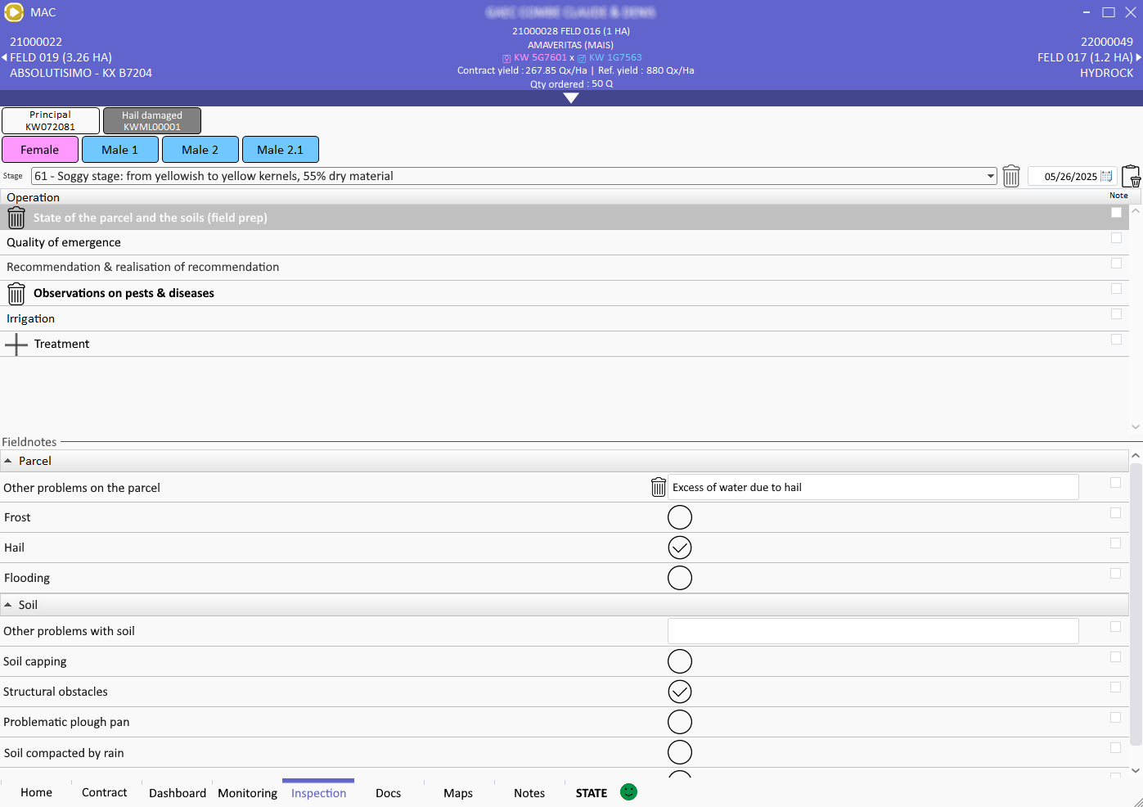
Task: Open the Docs tab
Action: coord(389,792)
